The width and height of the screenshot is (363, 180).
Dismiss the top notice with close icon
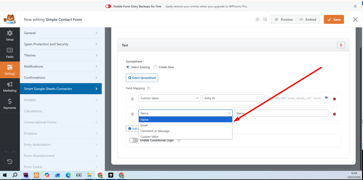tap(355, 6)
